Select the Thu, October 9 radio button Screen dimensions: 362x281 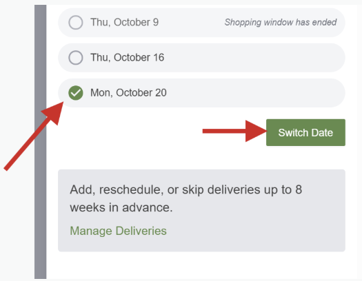76,22
